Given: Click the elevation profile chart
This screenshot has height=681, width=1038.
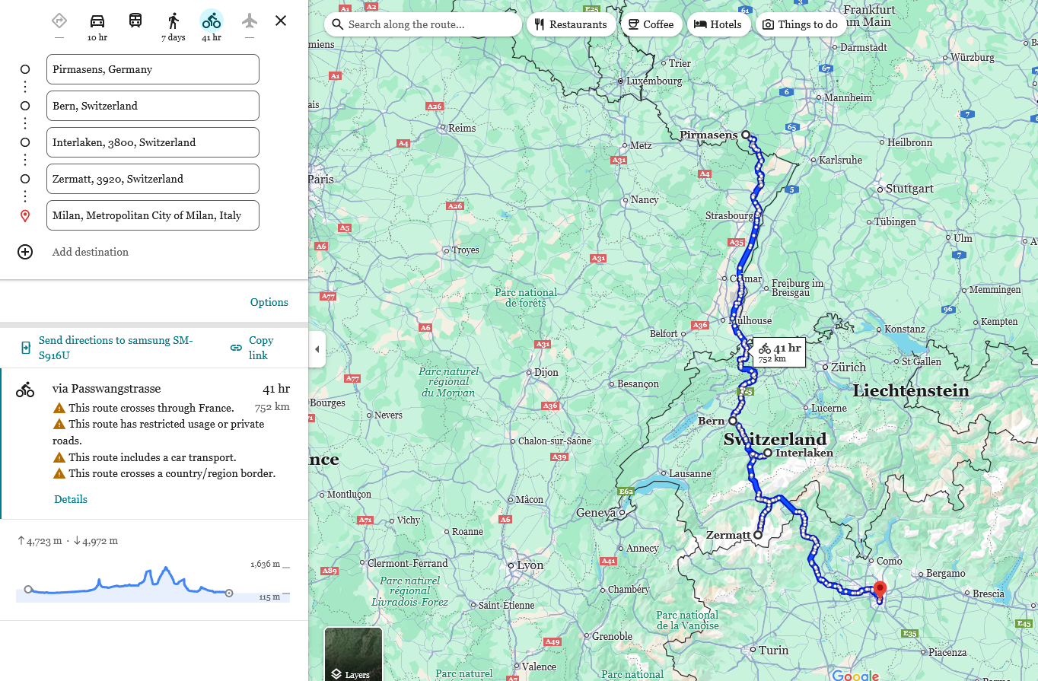Looking at the screenshot, I should 152,582.
